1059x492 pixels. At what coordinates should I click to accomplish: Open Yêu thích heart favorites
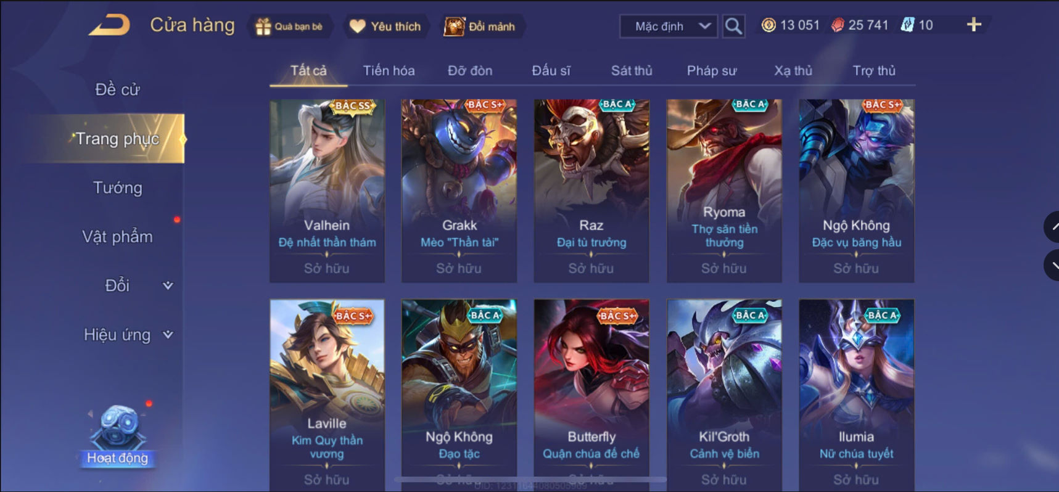tap(357, 27)
